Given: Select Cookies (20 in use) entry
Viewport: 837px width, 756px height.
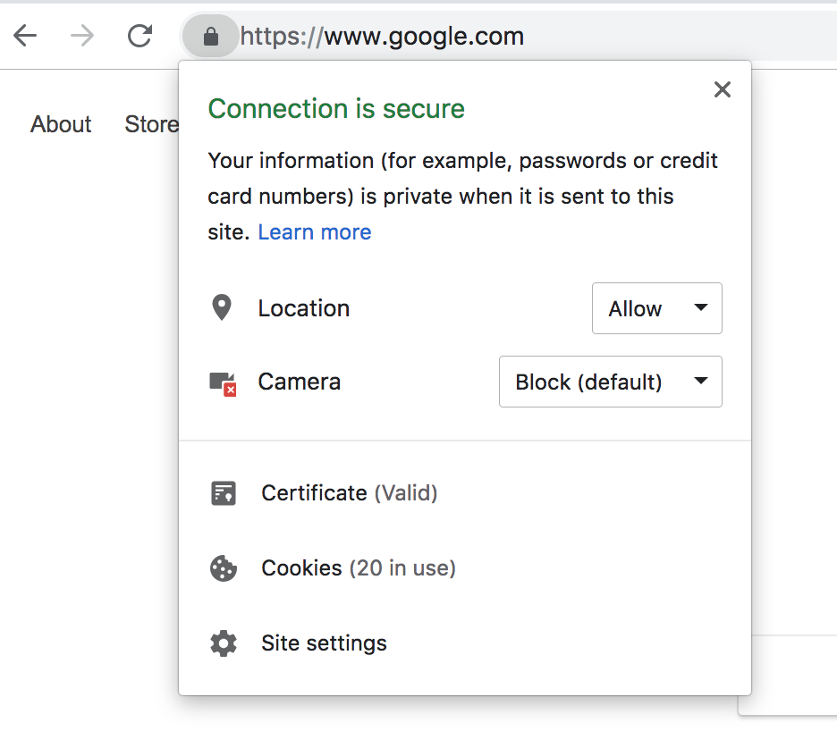Looking at the screenshot, I should (358, 568).
